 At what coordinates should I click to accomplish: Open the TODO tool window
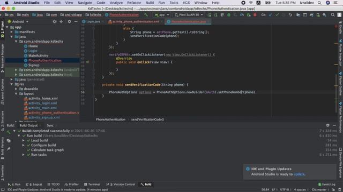click(x=54, y=185)
